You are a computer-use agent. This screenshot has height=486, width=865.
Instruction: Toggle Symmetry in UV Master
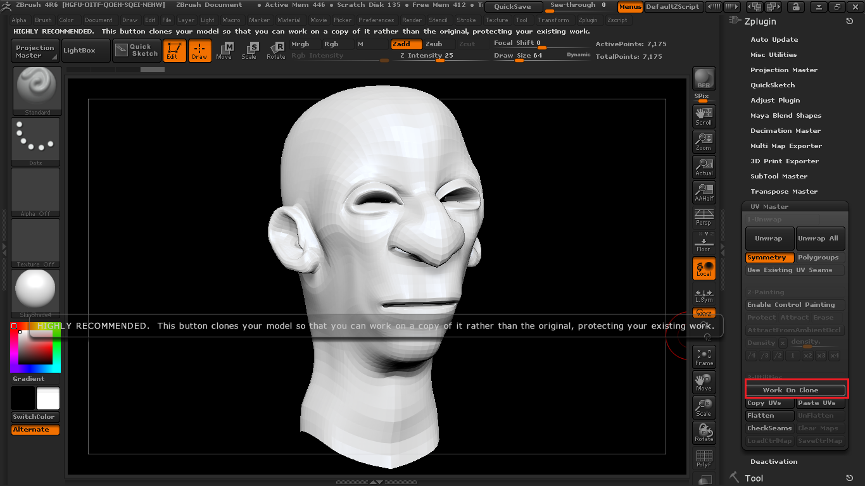769,258
